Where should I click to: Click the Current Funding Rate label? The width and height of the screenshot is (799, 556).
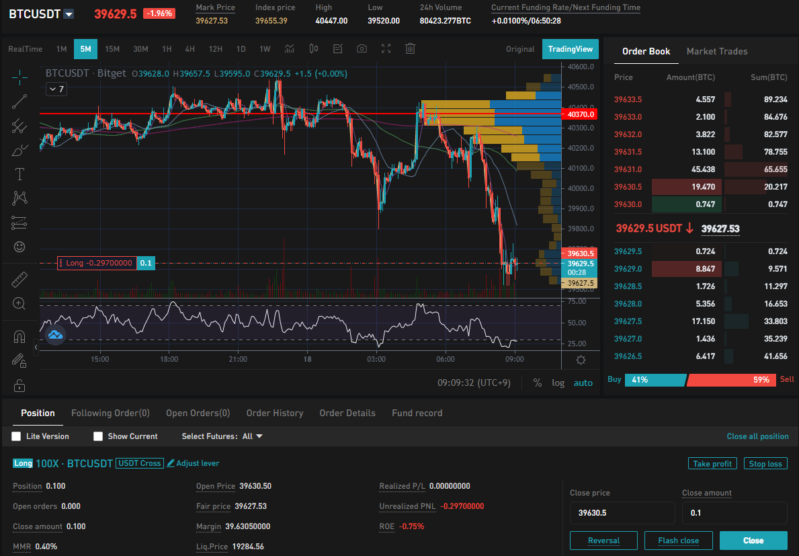pos(566,7)
